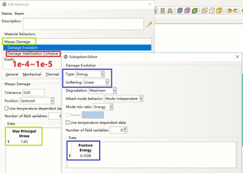Image resolution: width=243 pixels, height=173 pixels.
Task: Select the shaded render style cube
Action: click(219, 11)
